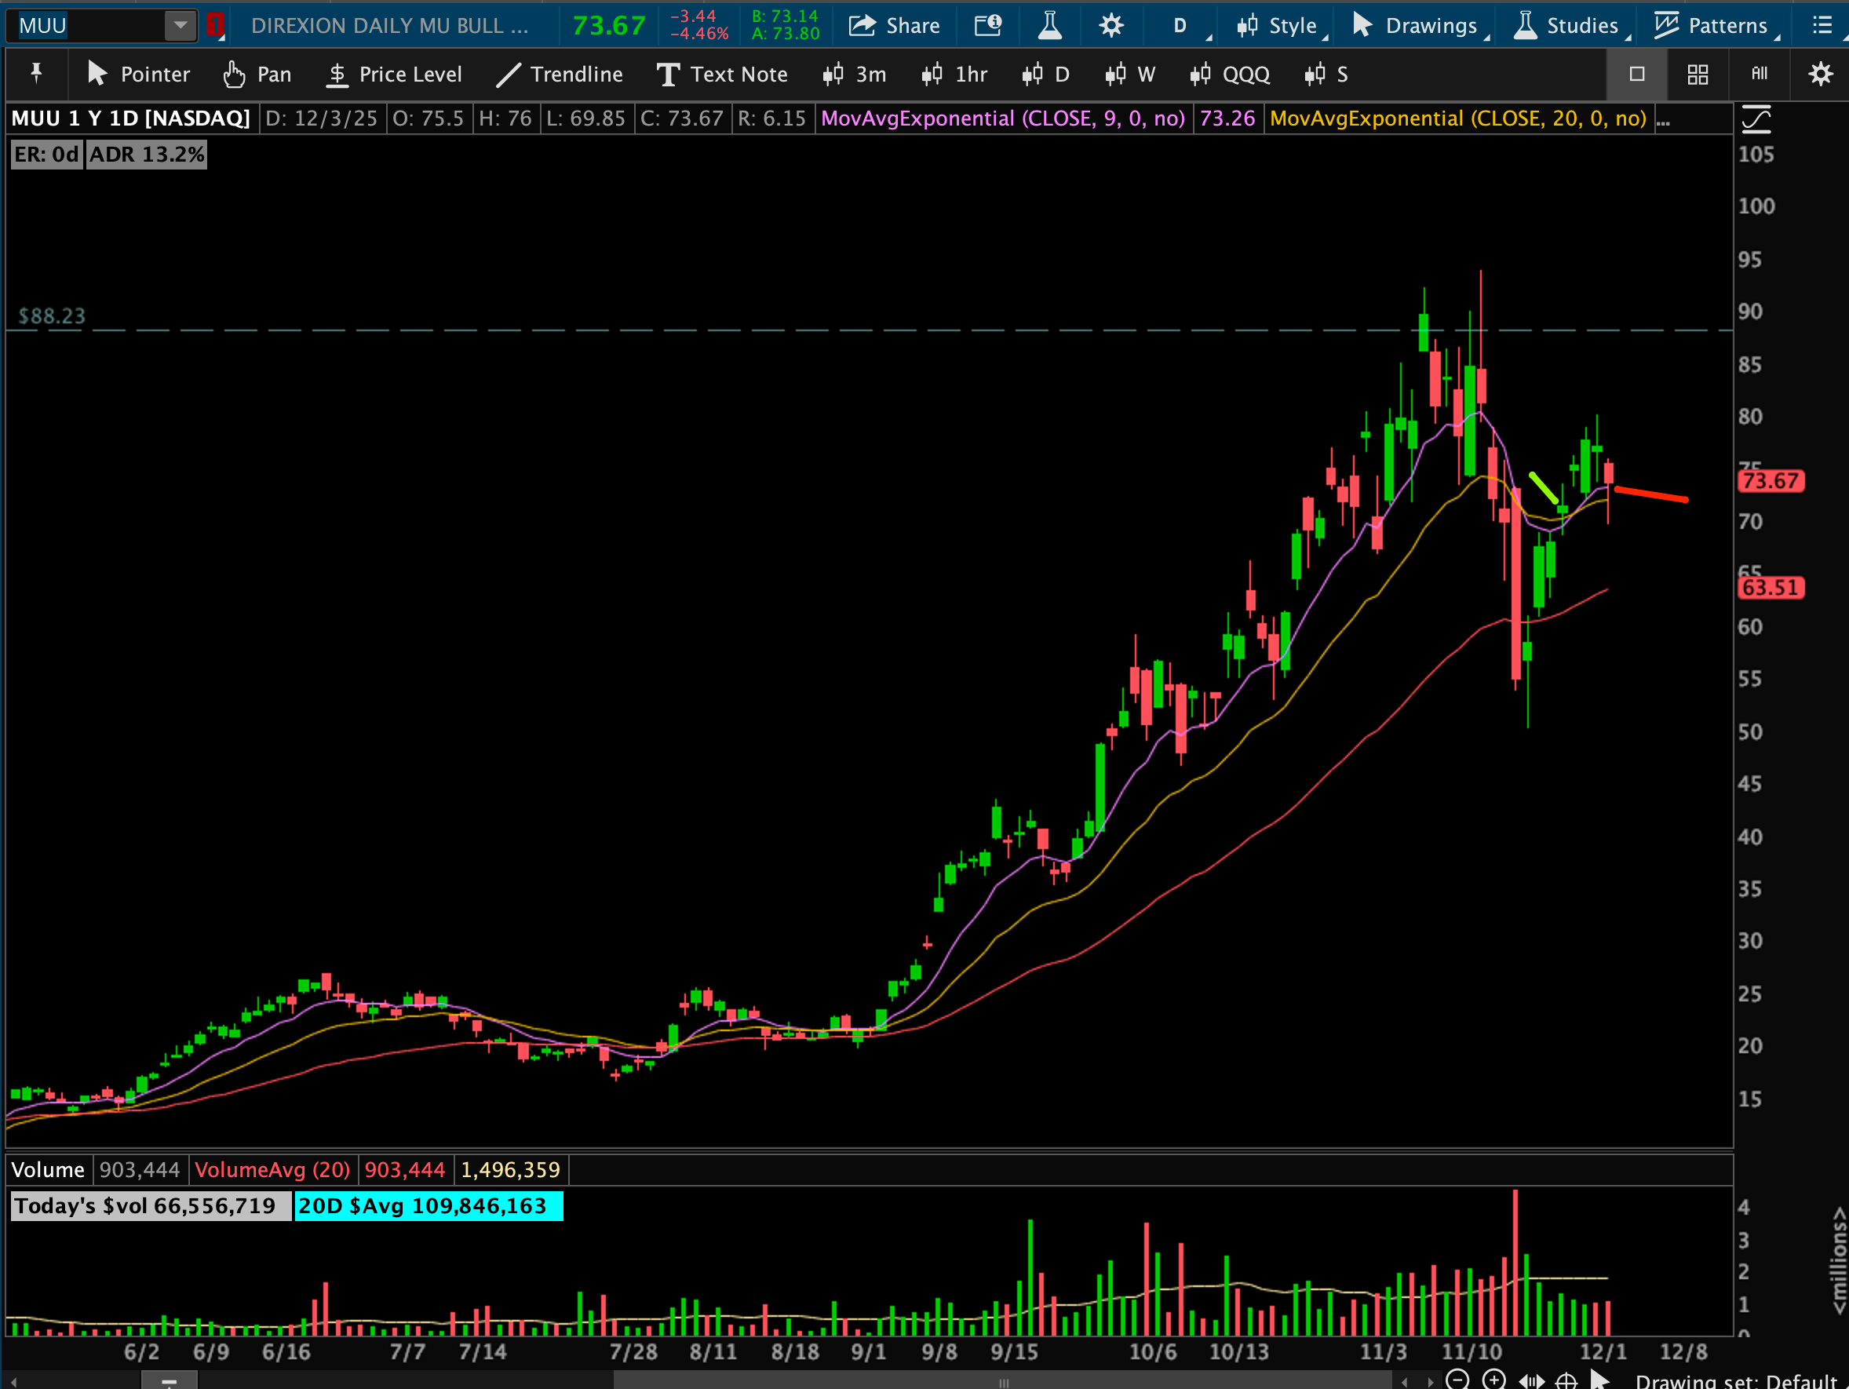Click the Share button
This screenshot has width=1849, height=1389.
coord(895,26)
